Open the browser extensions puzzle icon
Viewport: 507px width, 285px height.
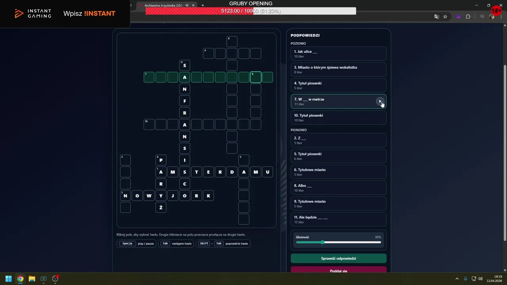coord(468,17)
